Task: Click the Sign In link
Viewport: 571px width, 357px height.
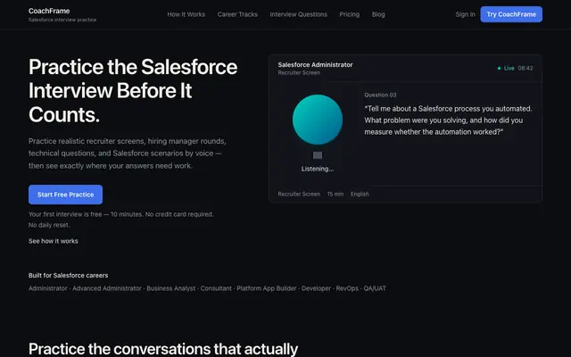Action: [x=465, y=14]
